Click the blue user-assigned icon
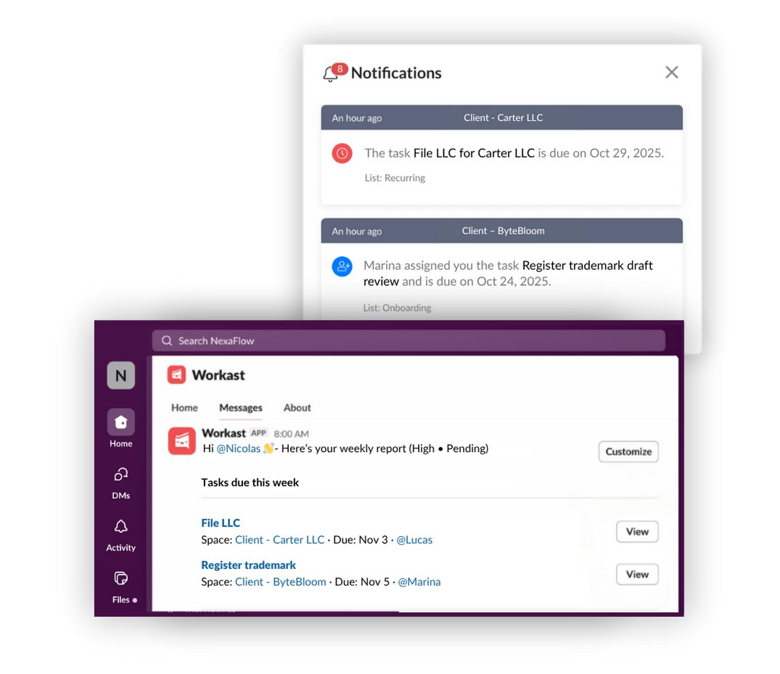Image resolution: width=780 pixels, height=674 pixels. coord(342,266)
